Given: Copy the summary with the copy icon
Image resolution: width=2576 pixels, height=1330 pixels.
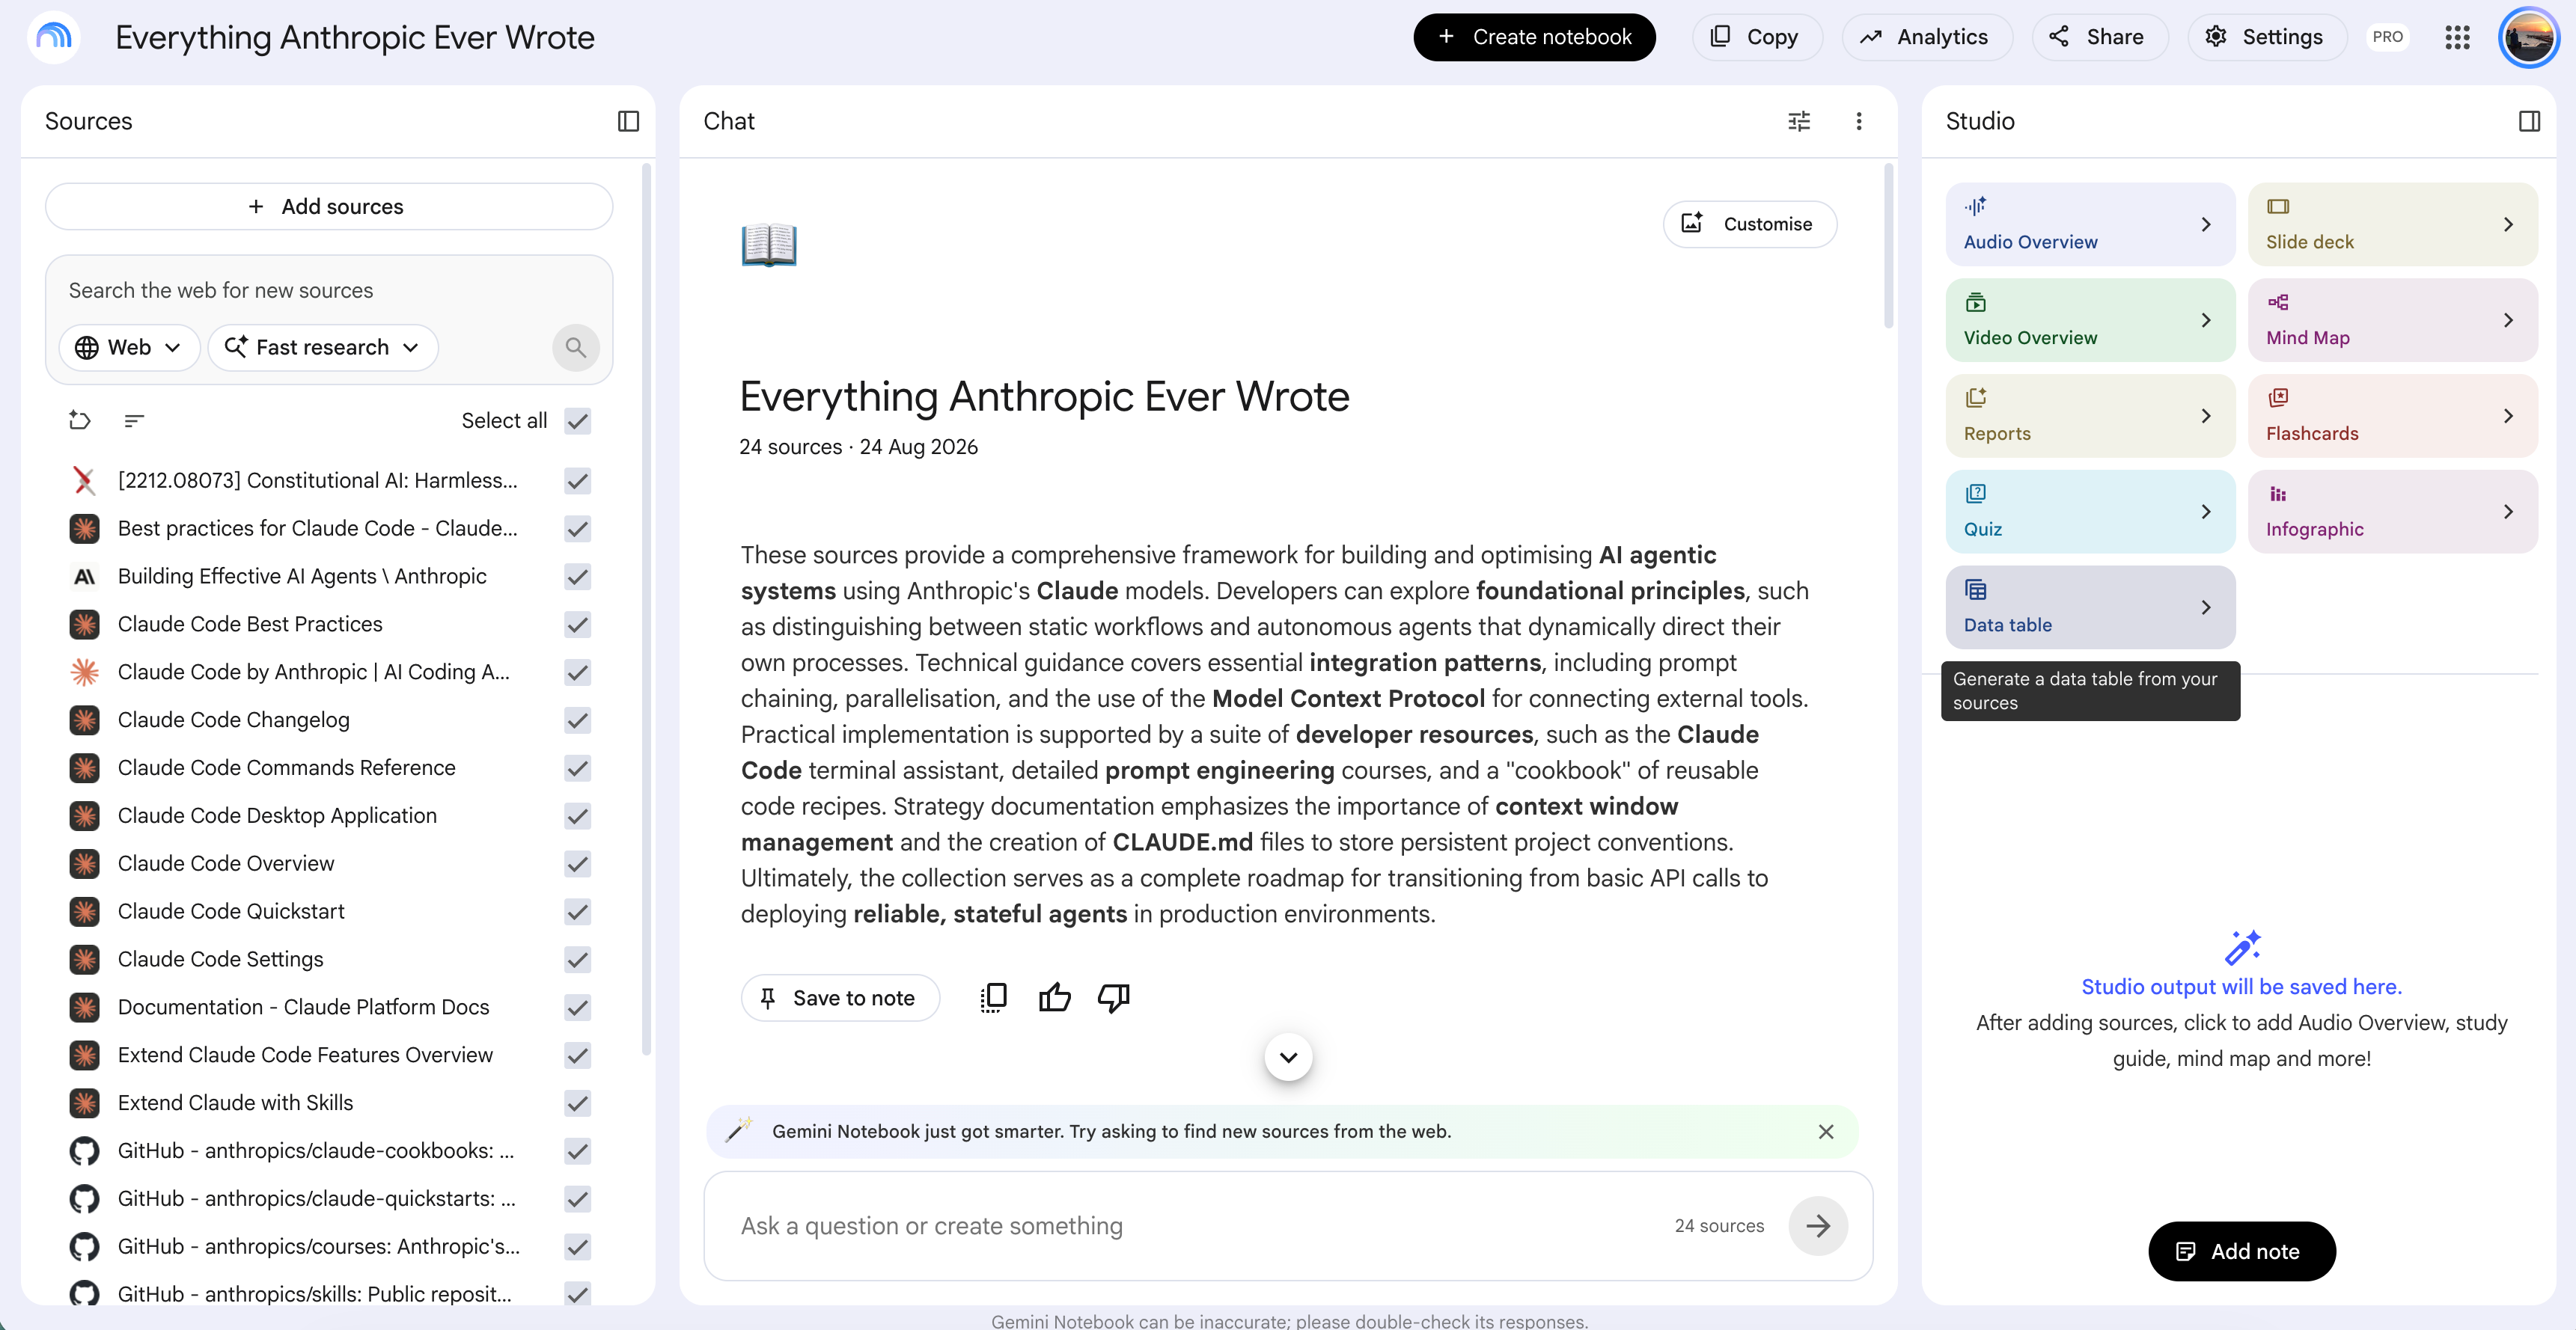Looking at the screenshot, I should tap(993, 997).
